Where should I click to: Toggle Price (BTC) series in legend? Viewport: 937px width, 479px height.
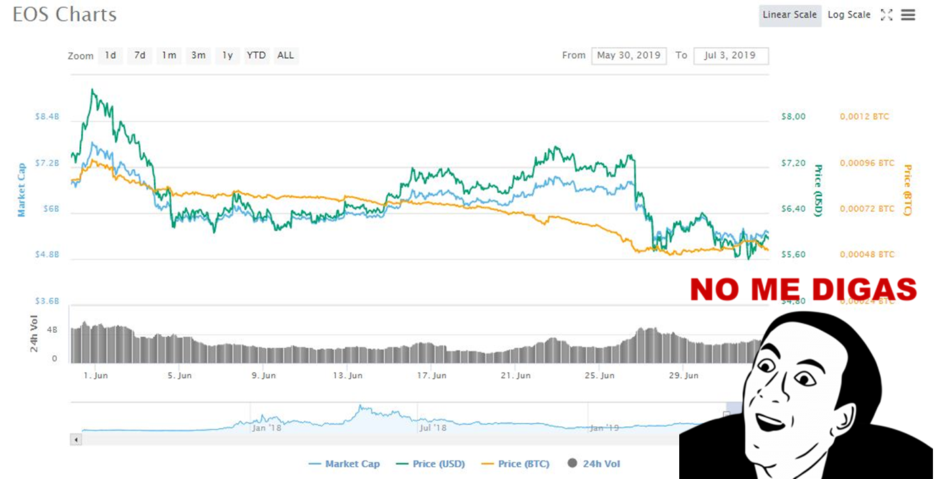click(x=516, y=464)
